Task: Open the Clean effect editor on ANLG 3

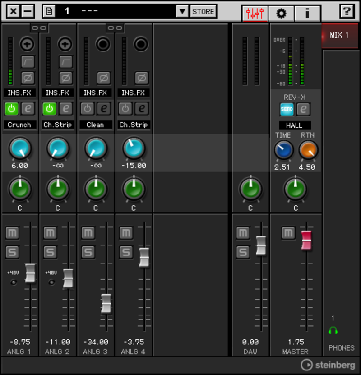Action: [x=104, y=109]
